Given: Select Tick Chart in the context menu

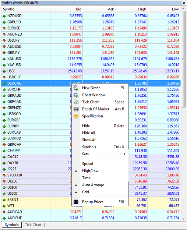Looking at the screenshot, I should (x=100, y=102).
